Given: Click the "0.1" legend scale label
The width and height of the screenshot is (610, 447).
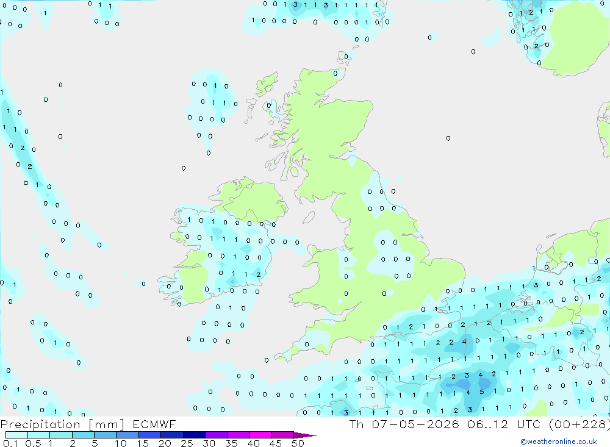Looking at the screenshot, I should (10, 443).
